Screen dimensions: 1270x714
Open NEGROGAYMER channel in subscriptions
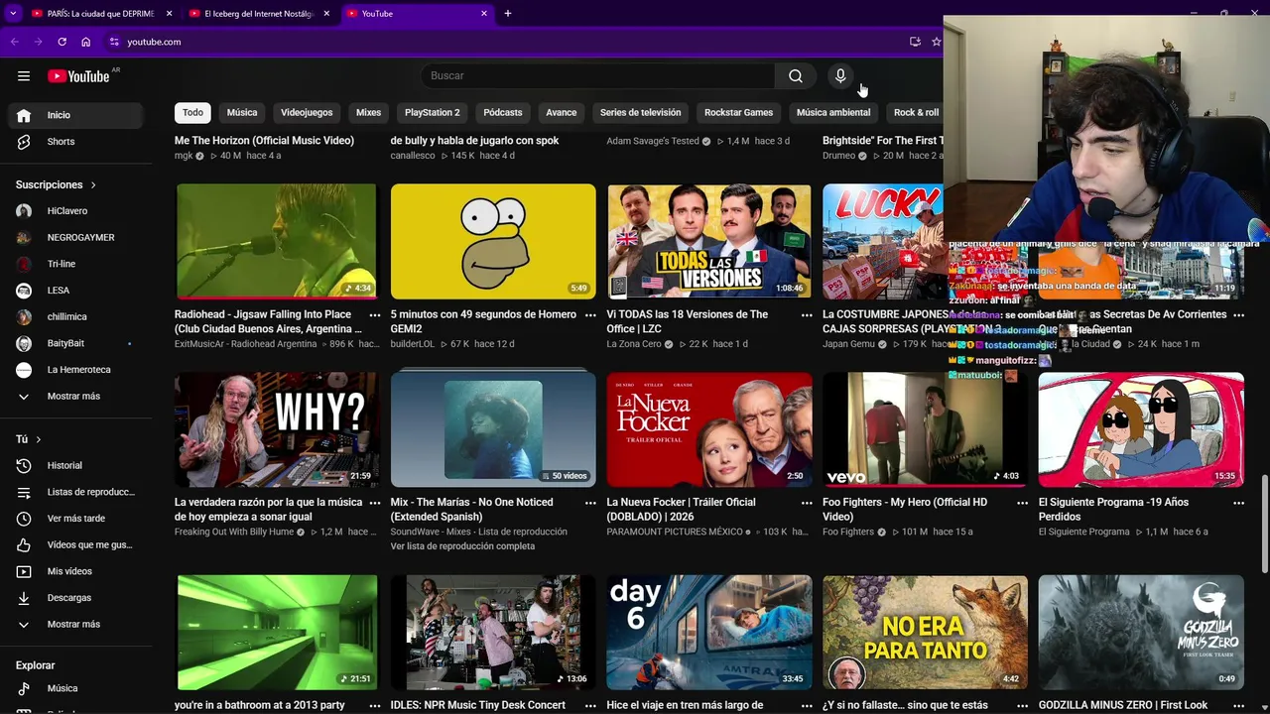76,238
